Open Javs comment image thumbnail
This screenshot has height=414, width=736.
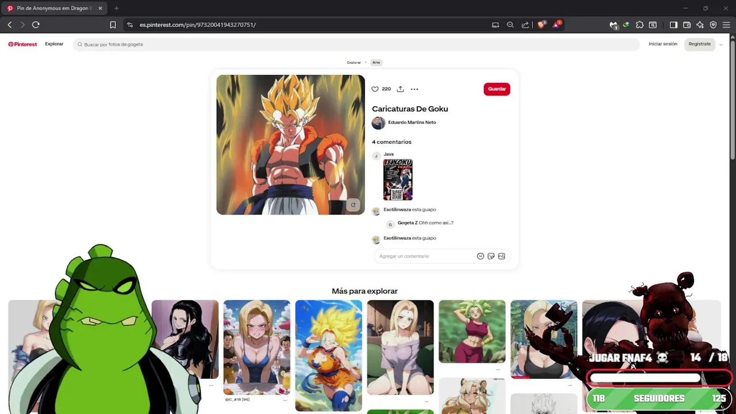coord(398,179)
